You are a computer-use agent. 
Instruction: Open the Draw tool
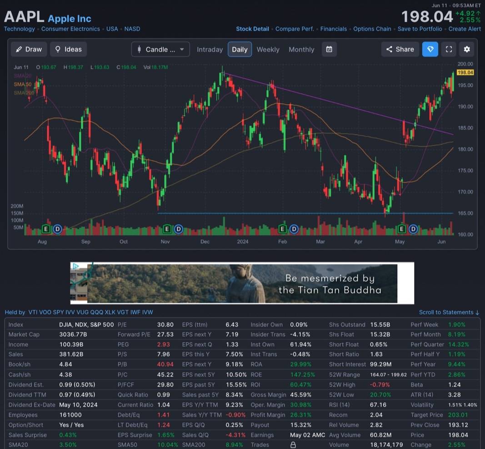29,49
